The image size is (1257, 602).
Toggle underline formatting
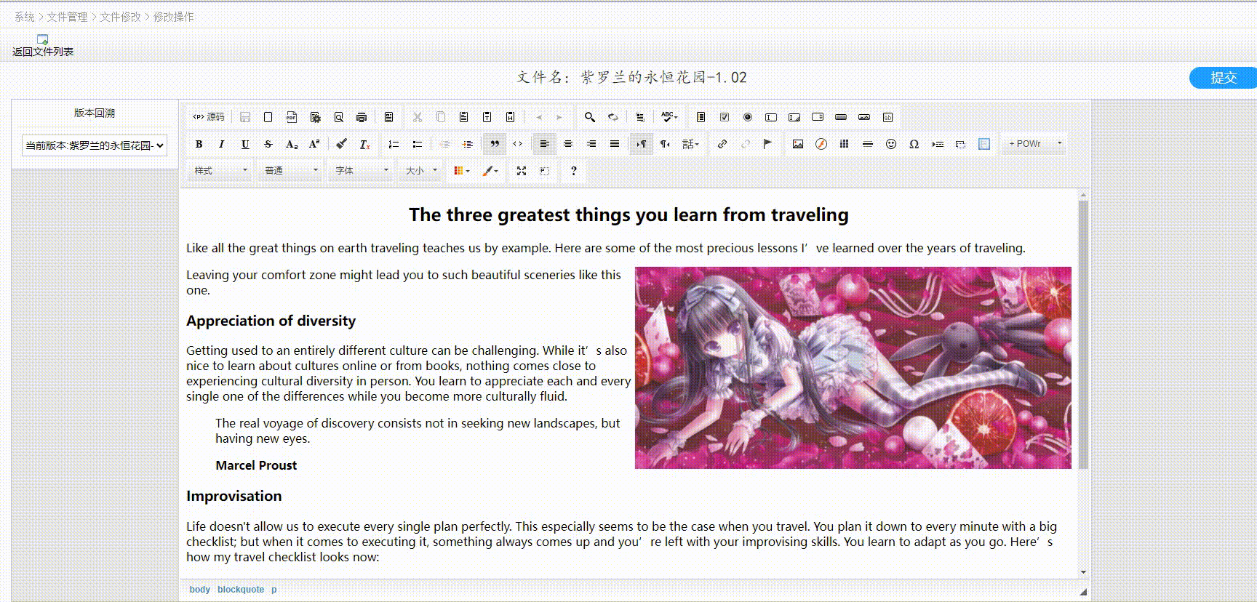(x=245, y=144)
